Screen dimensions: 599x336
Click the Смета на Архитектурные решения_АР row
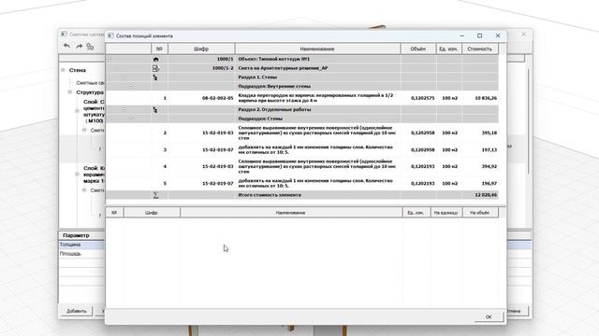pyautogui.click(x=301, y=68)
